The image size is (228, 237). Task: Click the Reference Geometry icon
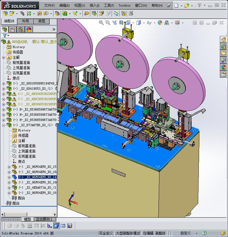click(x=75, y=13)
